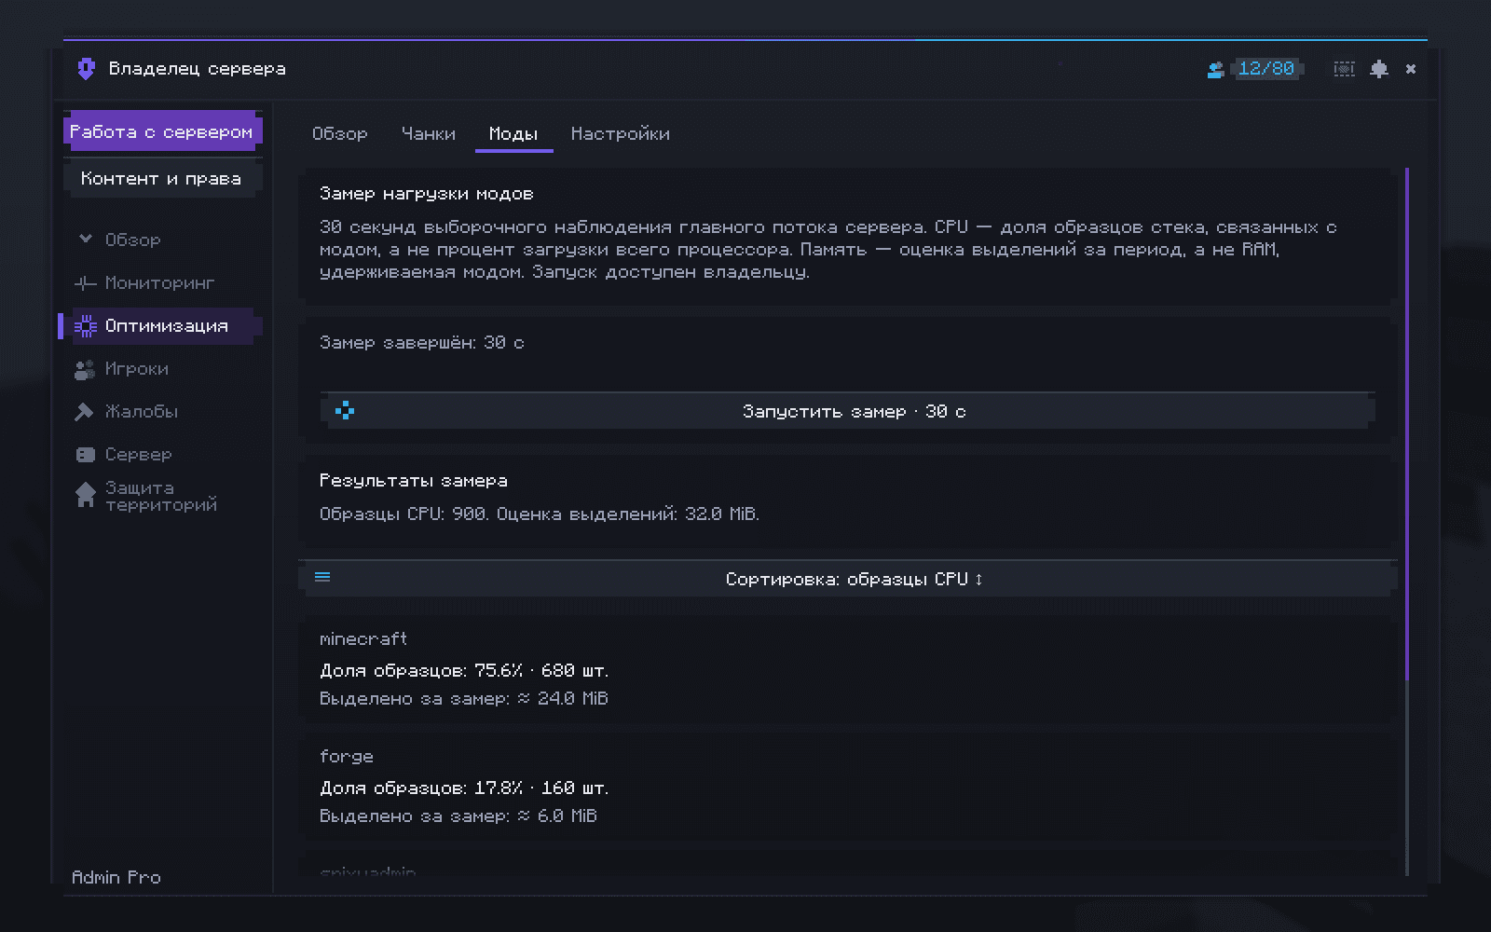
Task: Select the Работа с сервером section button
Action: [161, 132]
